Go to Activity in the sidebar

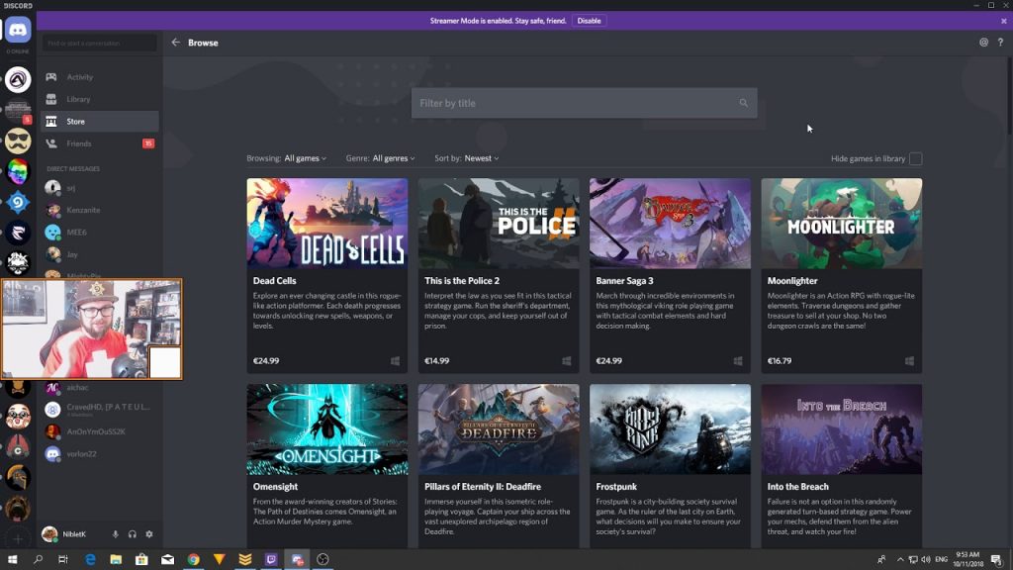click(x=80, y=77)
